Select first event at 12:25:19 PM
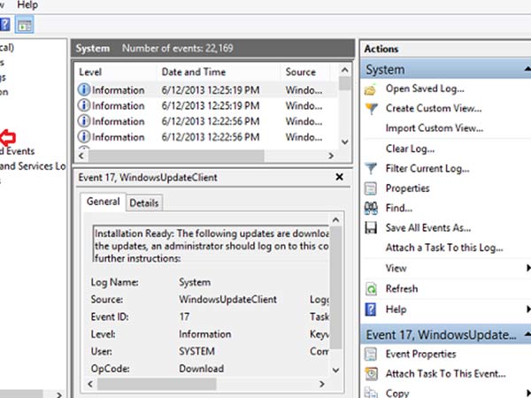Screen dimensions: 531x398 click(x=206, y=90)
